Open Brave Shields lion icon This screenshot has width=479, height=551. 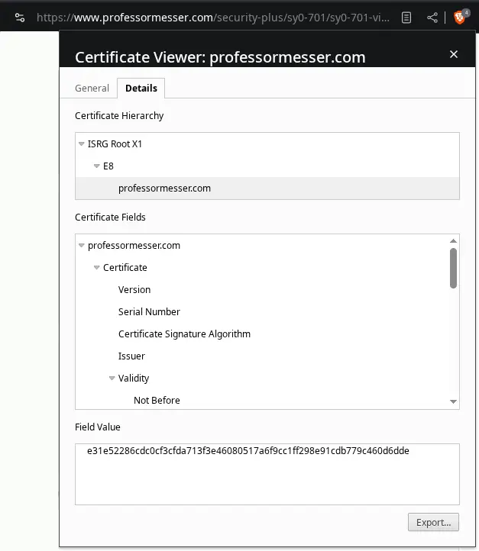[x=461, y=17]
